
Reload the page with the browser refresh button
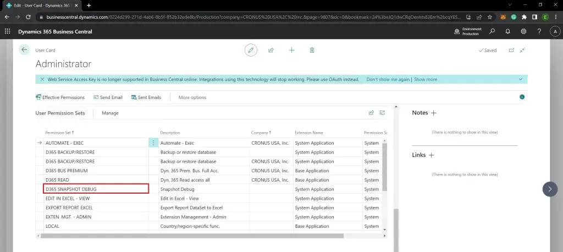coord(29,17)
